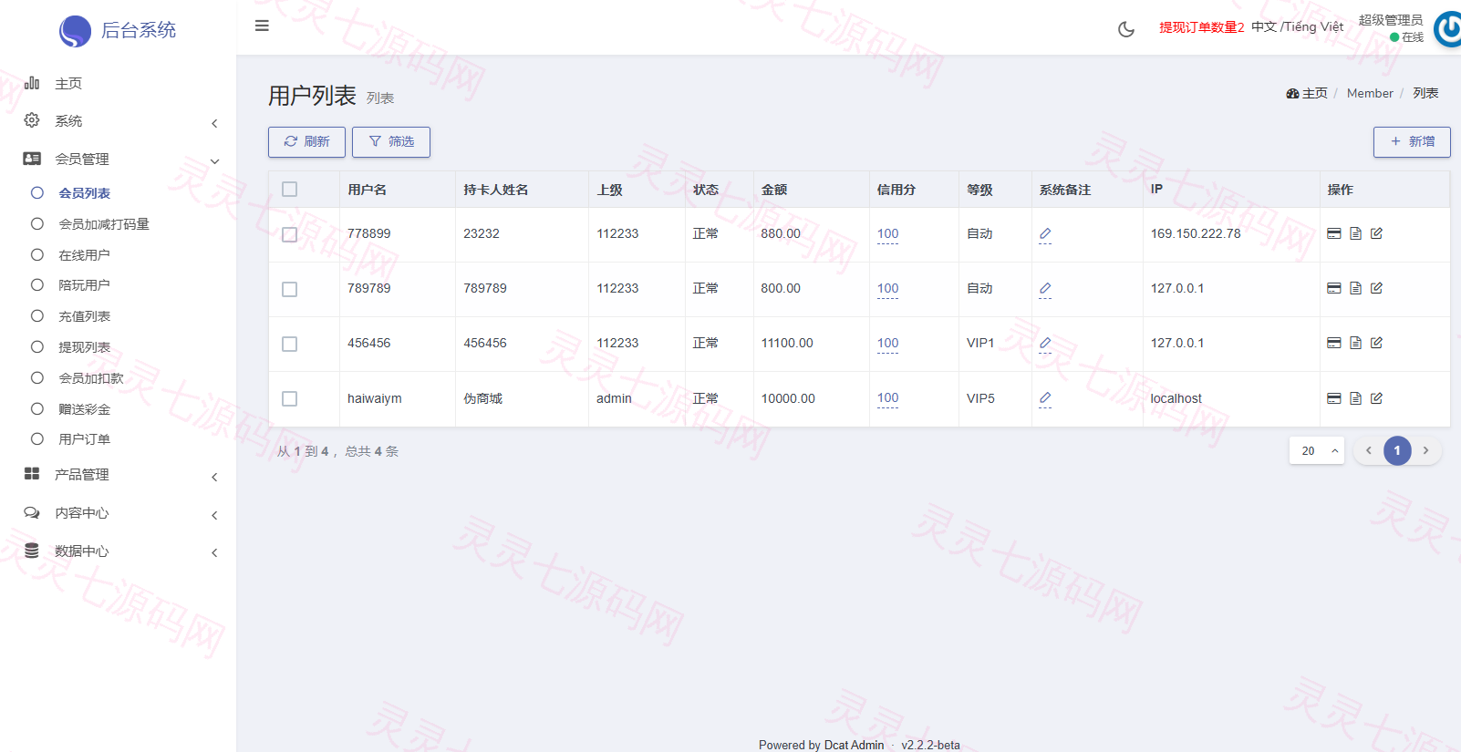Image resolution: width=1461 pixels, height=752 pixels.
Task: Click the 提现订单数量2 red link
Action: [x=1201, y=27]
